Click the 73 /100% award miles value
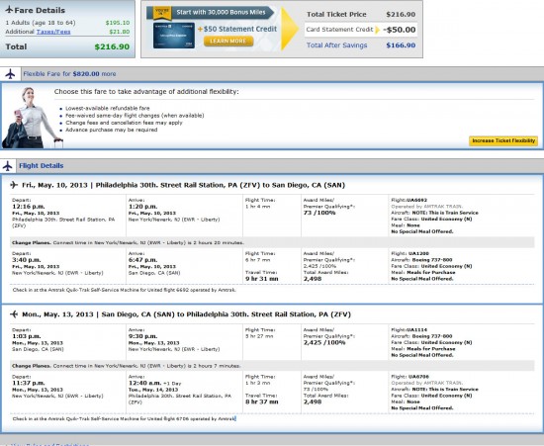544x446 pixels. [x=319, y=213]
